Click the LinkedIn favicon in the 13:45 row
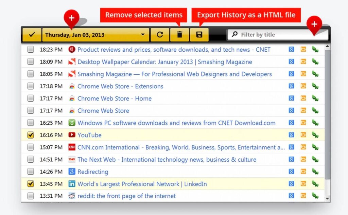 click(72, 184)
